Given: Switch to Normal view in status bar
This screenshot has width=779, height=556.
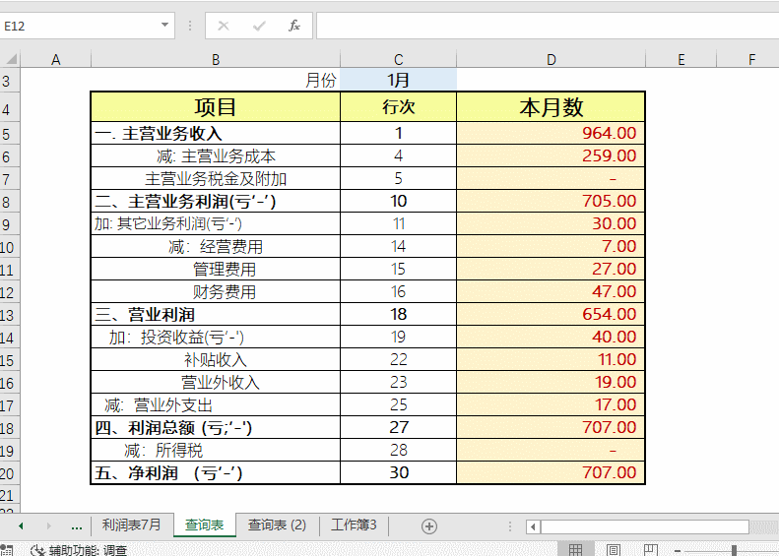Looking at the screenshot, I should click(x=576, y=549).
